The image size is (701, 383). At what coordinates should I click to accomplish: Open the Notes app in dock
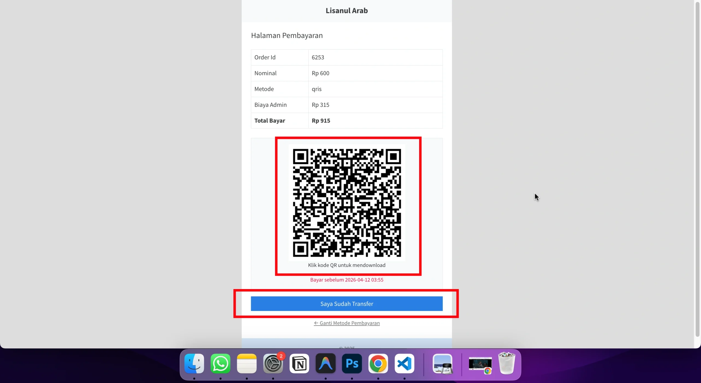tap(247, 364)
